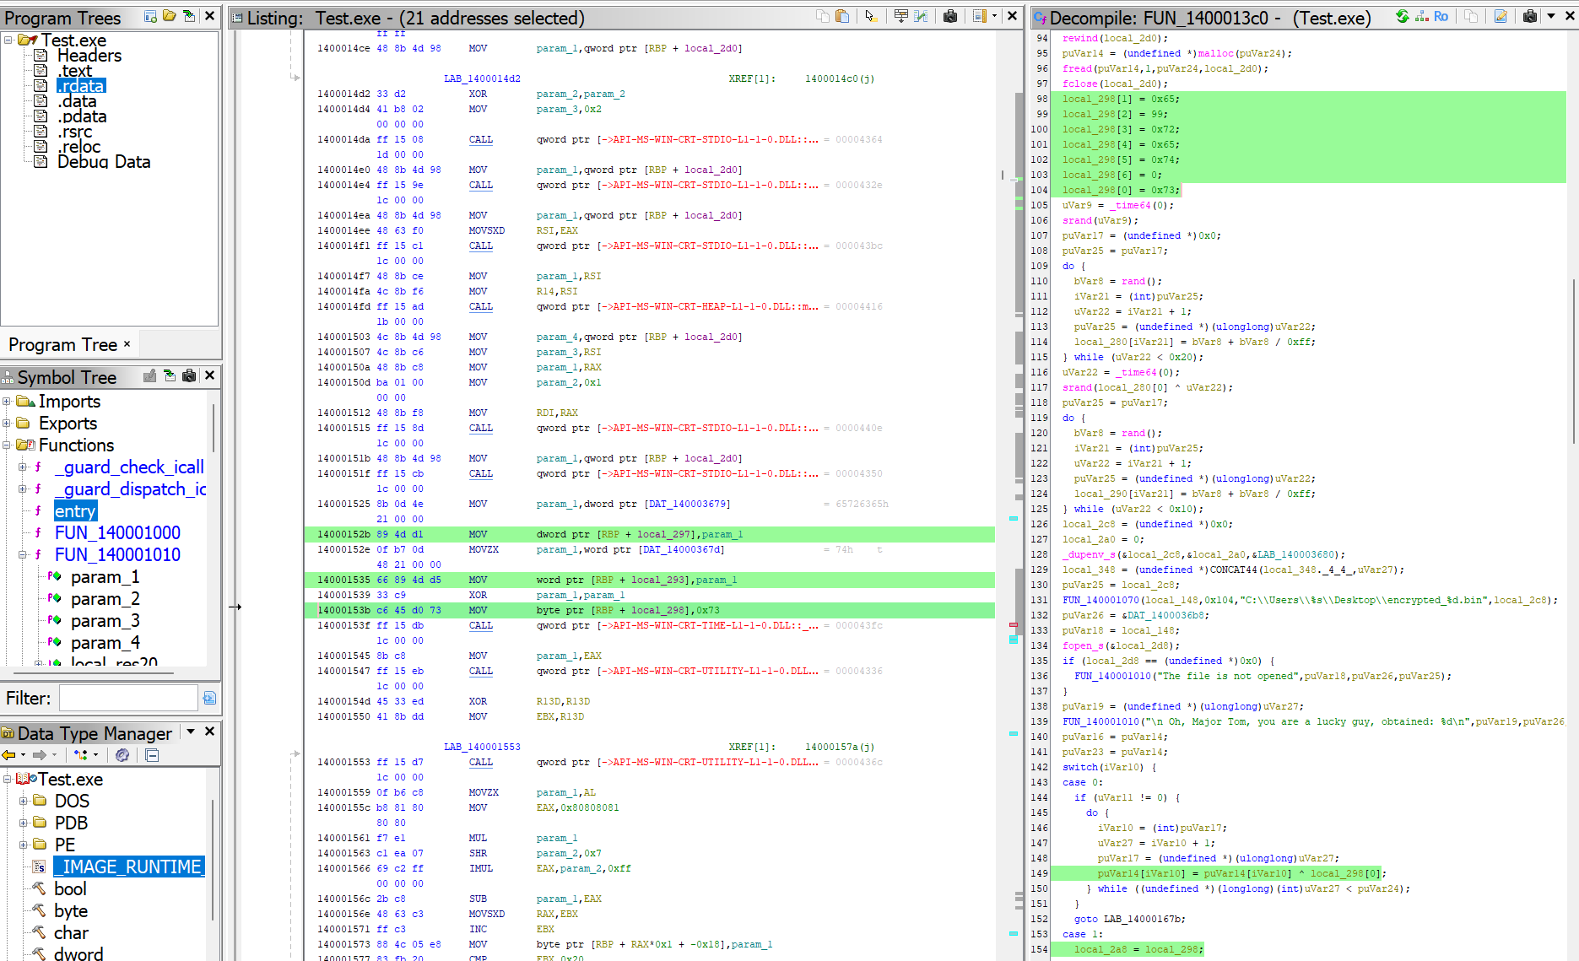
Task: Expand the Imports node in Symbol Tree
Action: [x=7, y=402]
